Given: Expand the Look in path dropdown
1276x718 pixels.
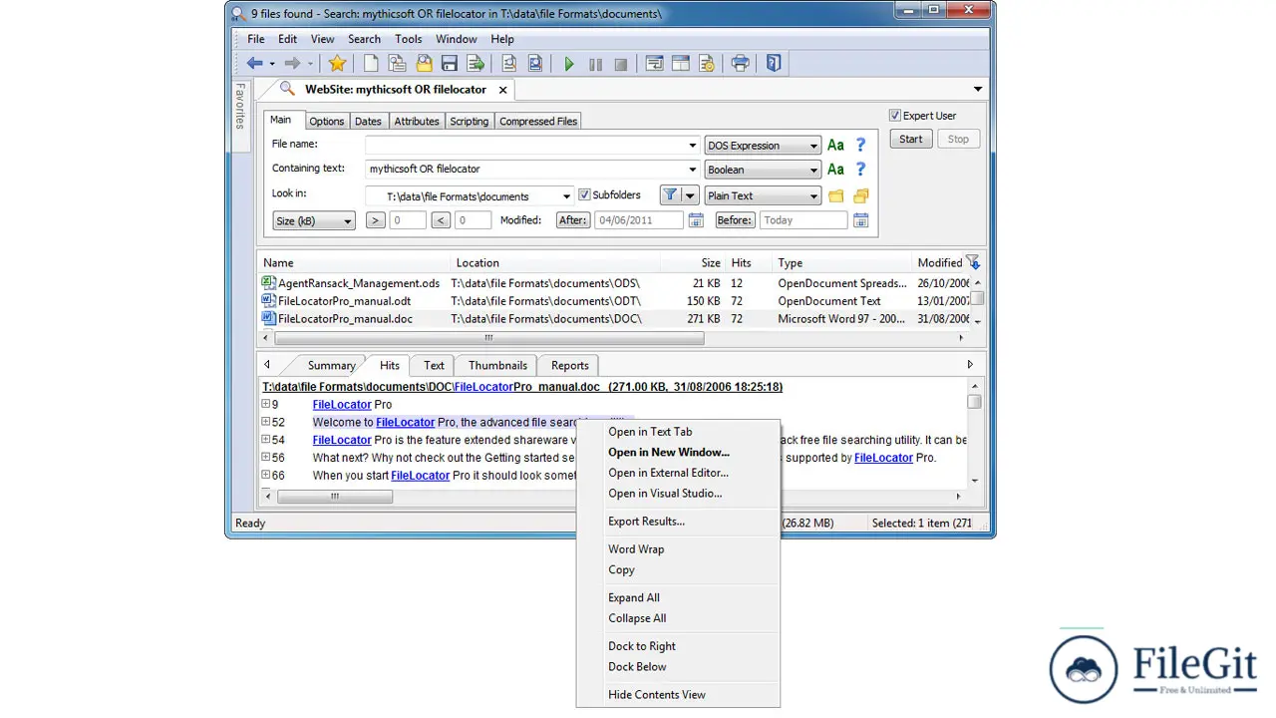Looking at the screenshot, I should [x=567, y=196].
